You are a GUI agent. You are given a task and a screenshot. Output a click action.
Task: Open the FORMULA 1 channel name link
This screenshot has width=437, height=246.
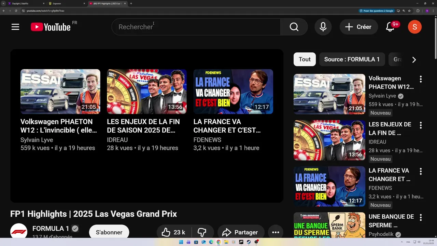click(51, 229)
